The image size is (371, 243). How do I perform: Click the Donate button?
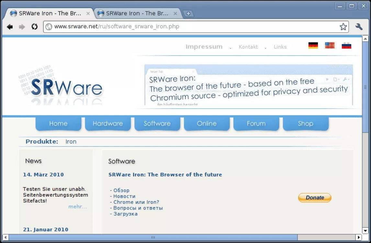(315, 198)
